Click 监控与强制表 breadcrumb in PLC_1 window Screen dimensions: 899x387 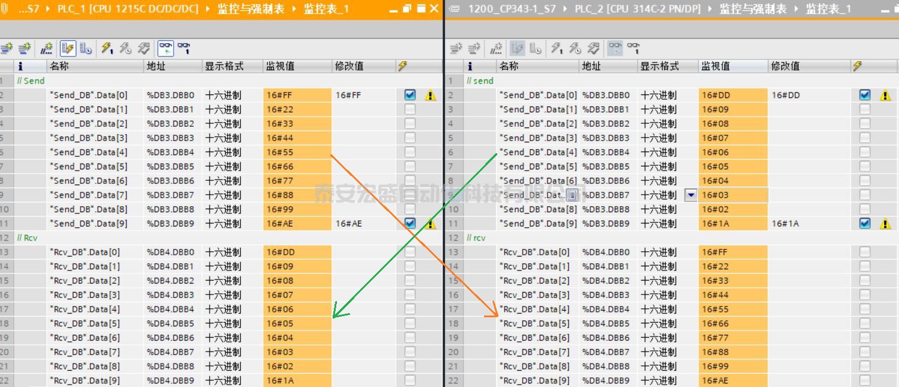(x=250, y=9)
